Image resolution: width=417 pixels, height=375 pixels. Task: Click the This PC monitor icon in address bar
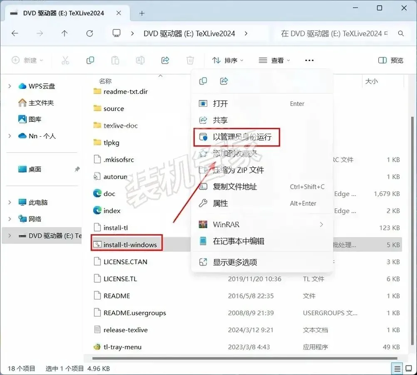click(x=116, y=33)
